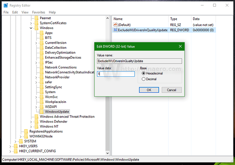This screenshot has height=165, width=235.
Task: Click the HKEY_USERS folder icon
Action: click(x=16, y=146)
